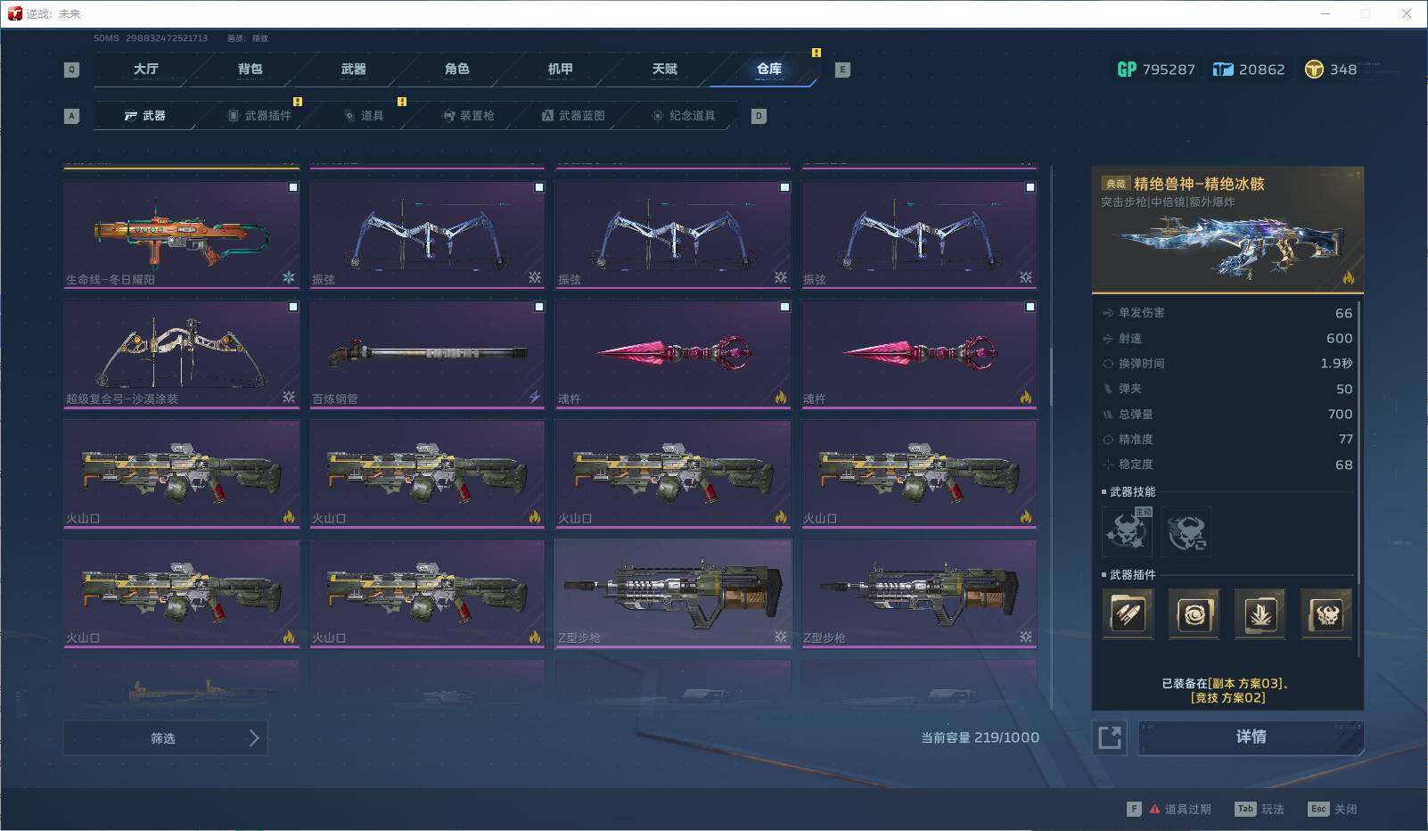
Task: Select the 道具 sub-tab
Action: pos(364,116)
